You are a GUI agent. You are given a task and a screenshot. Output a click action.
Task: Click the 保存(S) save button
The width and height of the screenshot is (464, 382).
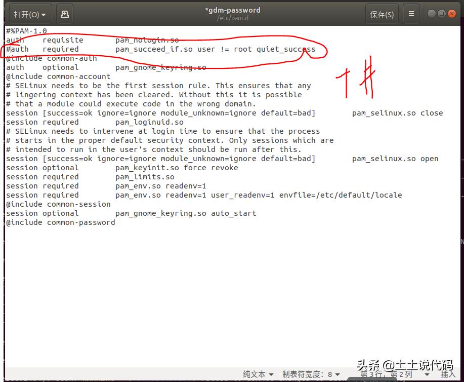click(382, 14)
